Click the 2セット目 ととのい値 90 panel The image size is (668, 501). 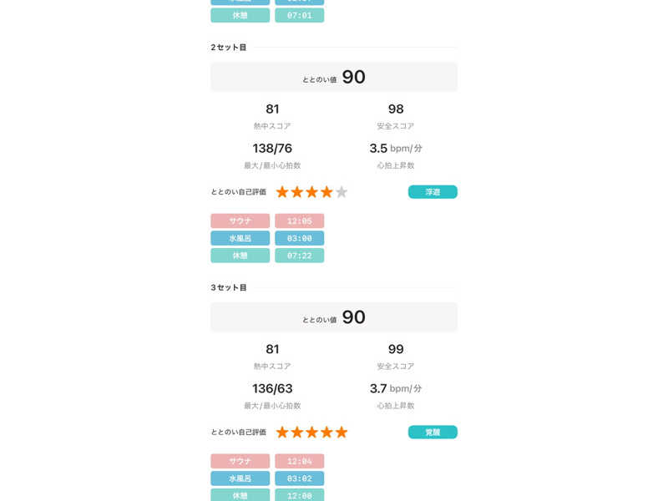pyautogui.click(x=334, y=77)
